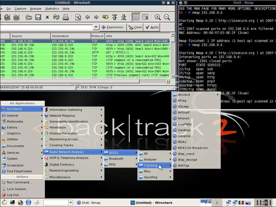Viewport: 276px width, 207px height.
Task: Expand the Vulnerability Identification submenu
Action: (74, 122)
